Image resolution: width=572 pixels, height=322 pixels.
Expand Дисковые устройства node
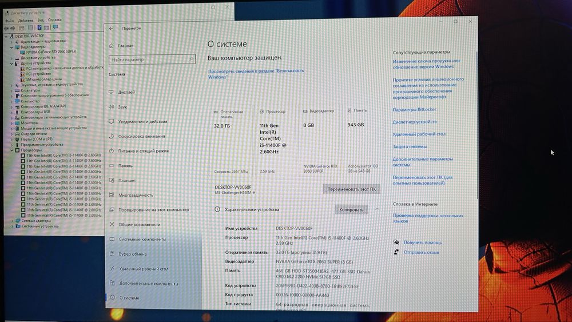point(11,58)
